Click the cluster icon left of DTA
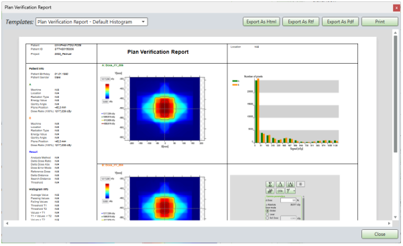 [x=270, y=191]
